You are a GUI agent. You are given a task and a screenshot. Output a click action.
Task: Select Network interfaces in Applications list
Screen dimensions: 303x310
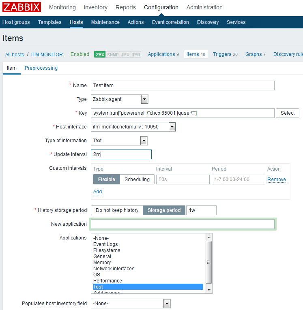(x=148, y=269)
